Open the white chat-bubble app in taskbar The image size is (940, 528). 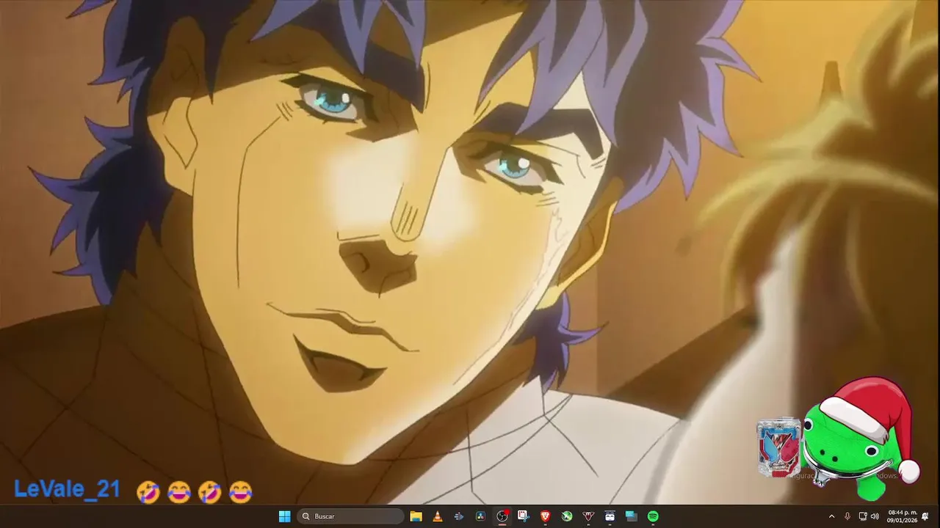610,516
